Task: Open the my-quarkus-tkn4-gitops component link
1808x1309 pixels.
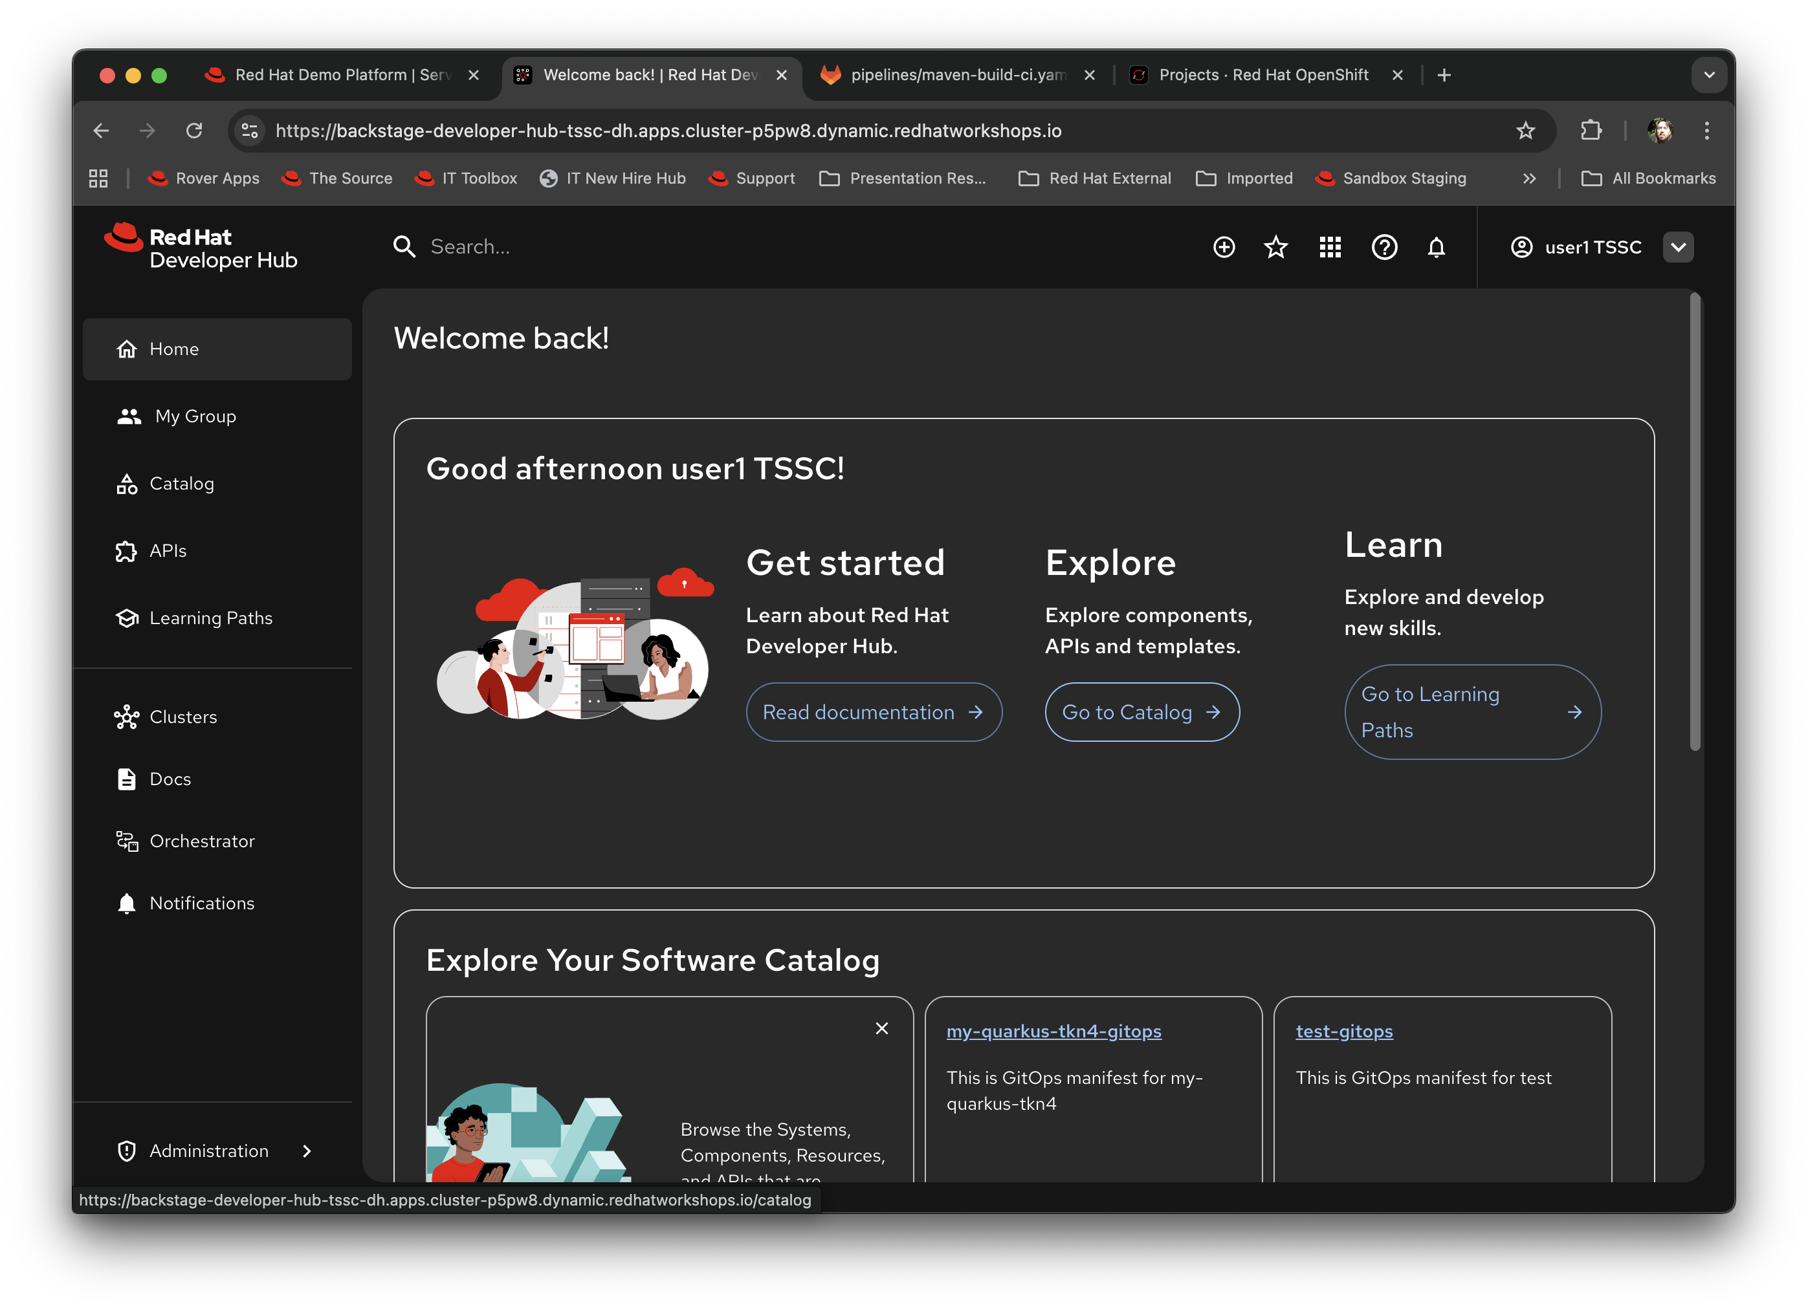Action: point(1054,1031)
